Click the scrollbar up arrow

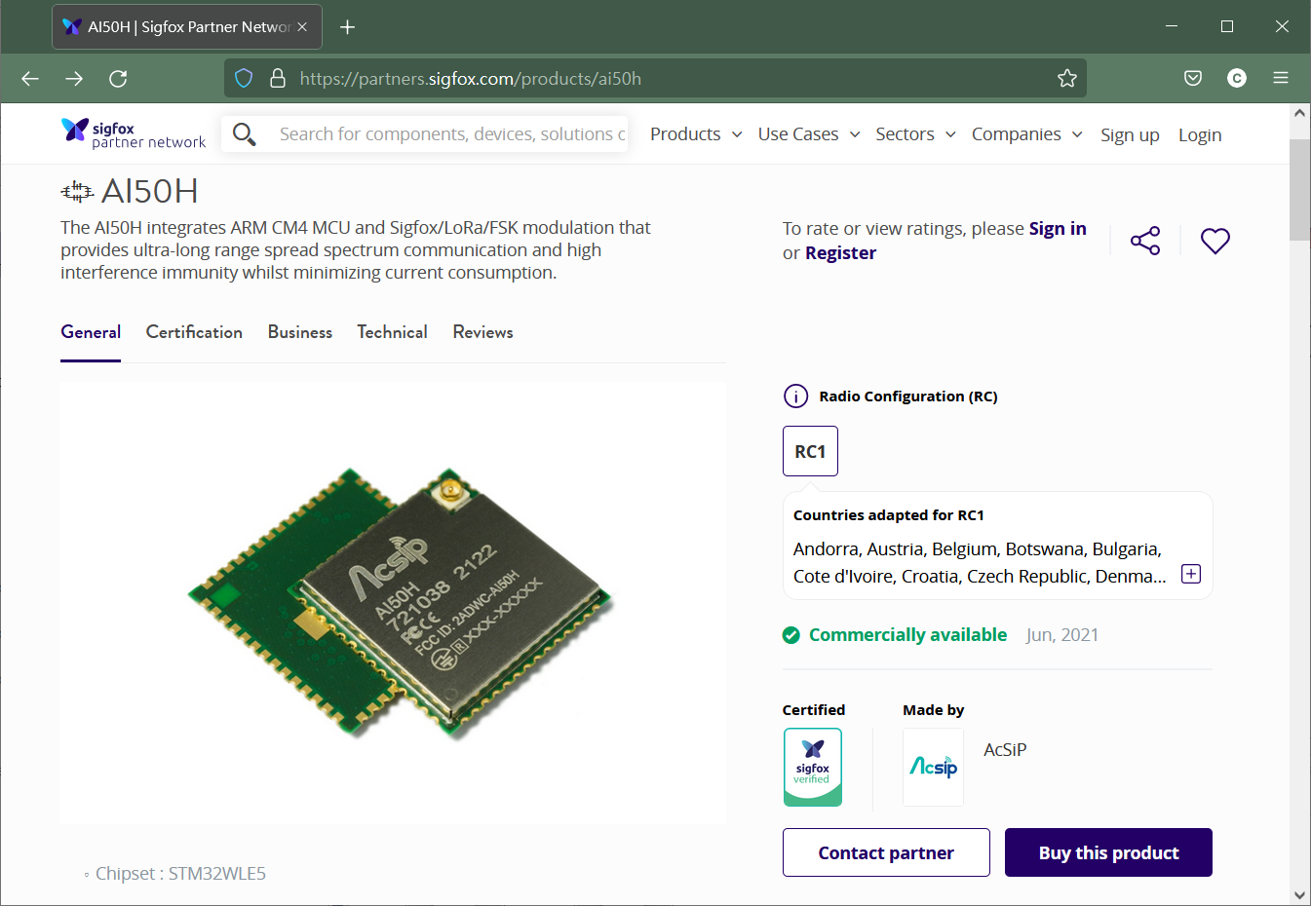1299,113
